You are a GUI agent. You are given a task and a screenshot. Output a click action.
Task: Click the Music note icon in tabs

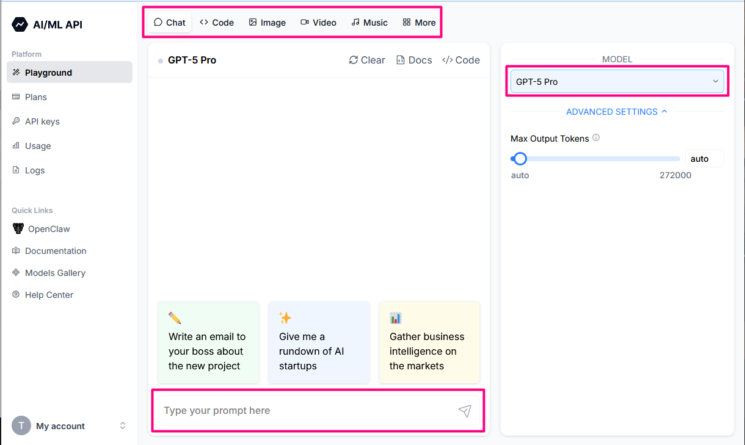coord(355,23)
